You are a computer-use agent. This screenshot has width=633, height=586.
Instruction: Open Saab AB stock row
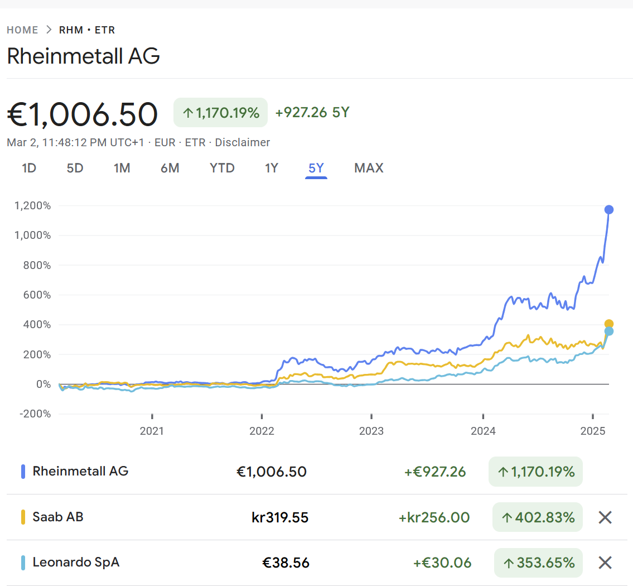[x=58, y=517]
